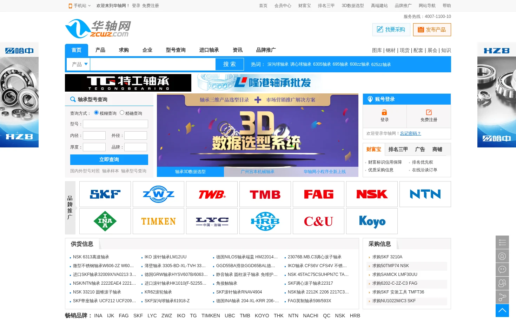Switch to the 进口轴承 nav tab

click(209, 50)
